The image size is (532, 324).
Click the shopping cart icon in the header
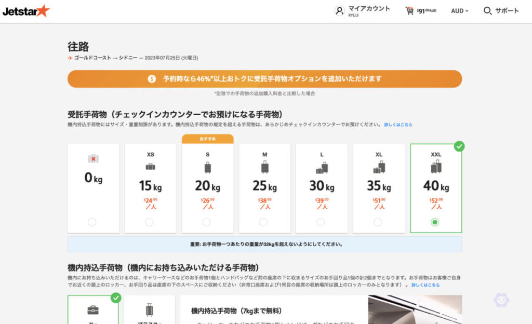[x=409, y=10]
